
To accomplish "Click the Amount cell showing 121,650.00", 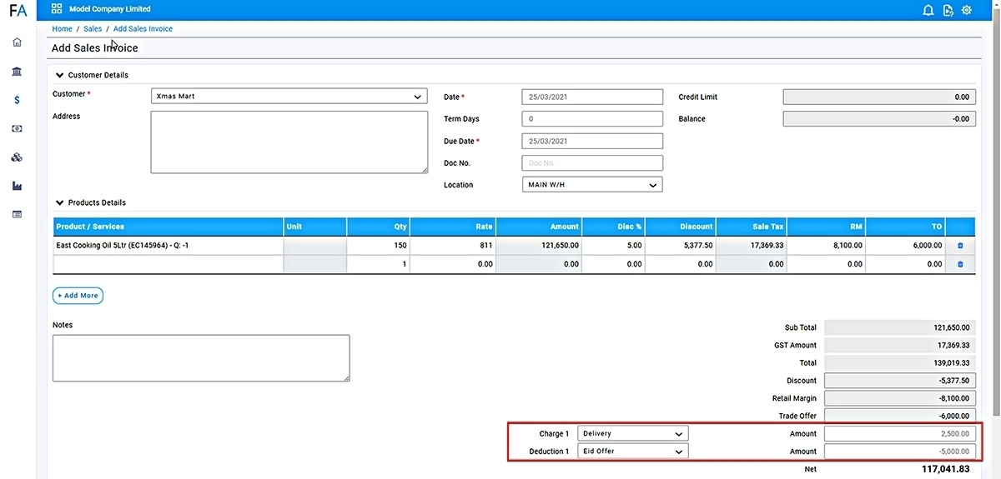I will click(540, 246).
